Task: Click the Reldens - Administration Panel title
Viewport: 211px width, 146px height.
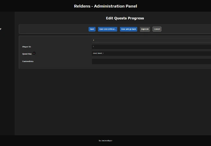Action: (x=106, y=6)
